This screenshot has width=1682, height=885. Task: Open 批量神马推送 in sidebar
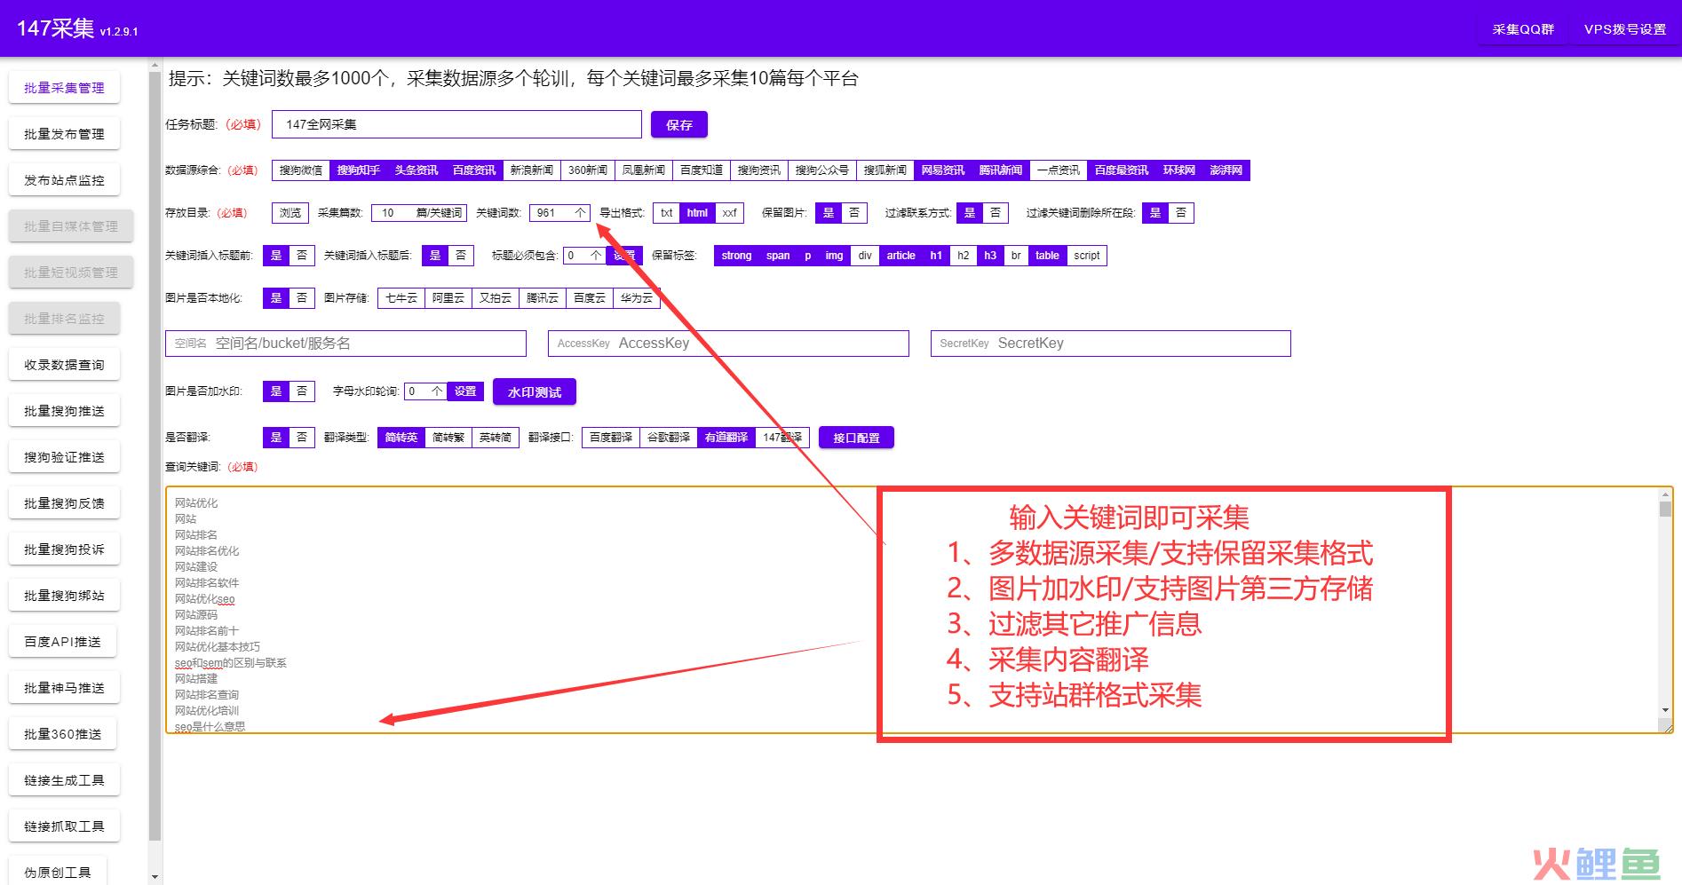pyautogui.click(x=64, y=688)
